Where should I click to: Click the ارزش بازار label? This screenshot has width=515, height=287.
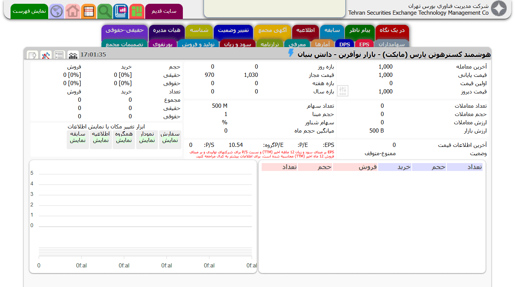(x=475, y=131)
